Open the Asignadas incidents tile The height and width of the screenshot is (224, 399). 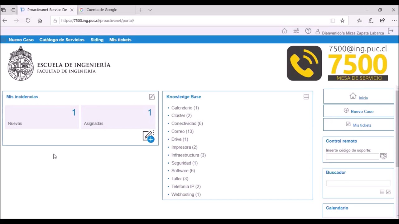[118, 117]
